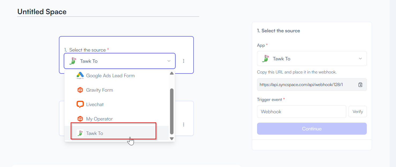Screen dimensions: 396x167
Task: Collapse the source selector dropdown chevron
Action: point(169,61)
